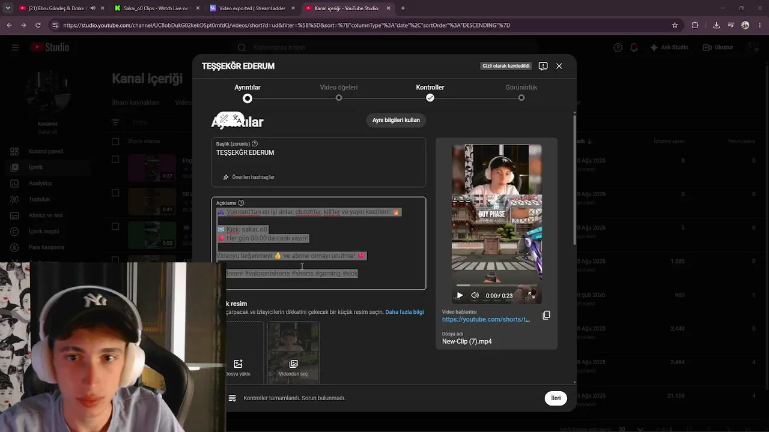Click the Oluştur create button
Image resolution: width=769 pixels, height=432 pixels.
pos(718,47)
